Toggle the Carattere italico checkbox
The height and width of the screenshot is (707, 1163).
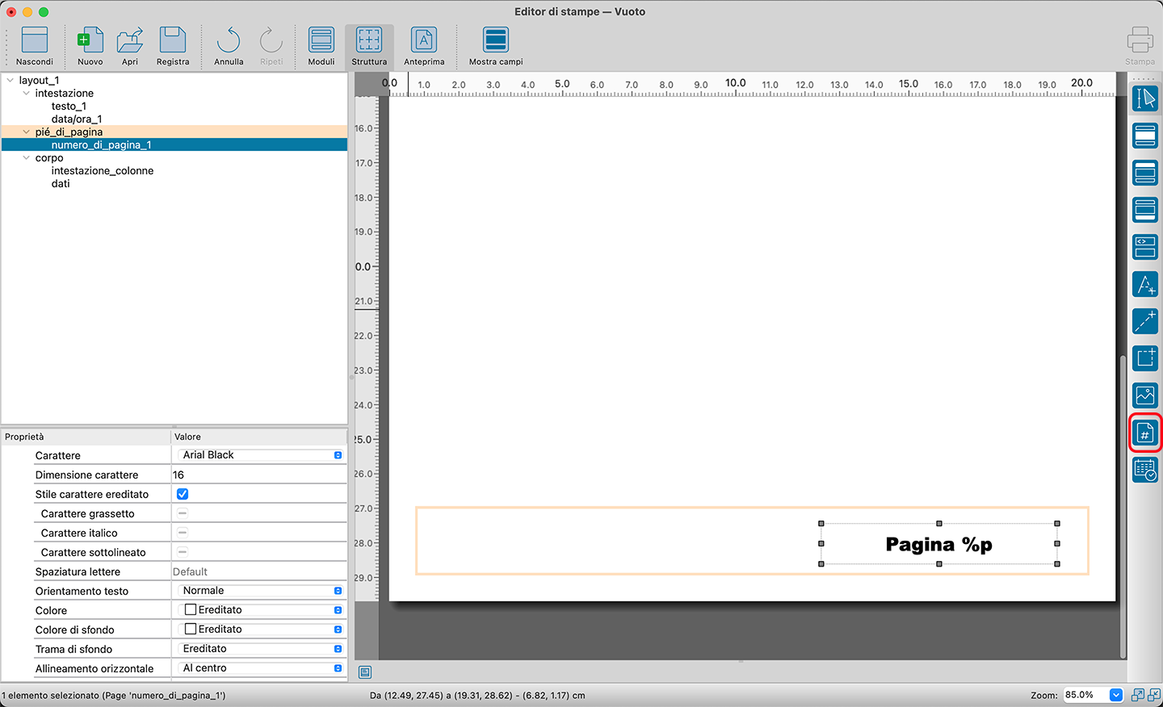(x=183, y=533)
